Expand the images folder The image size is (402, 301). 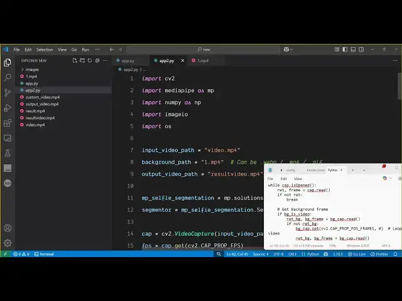[32, 70]
